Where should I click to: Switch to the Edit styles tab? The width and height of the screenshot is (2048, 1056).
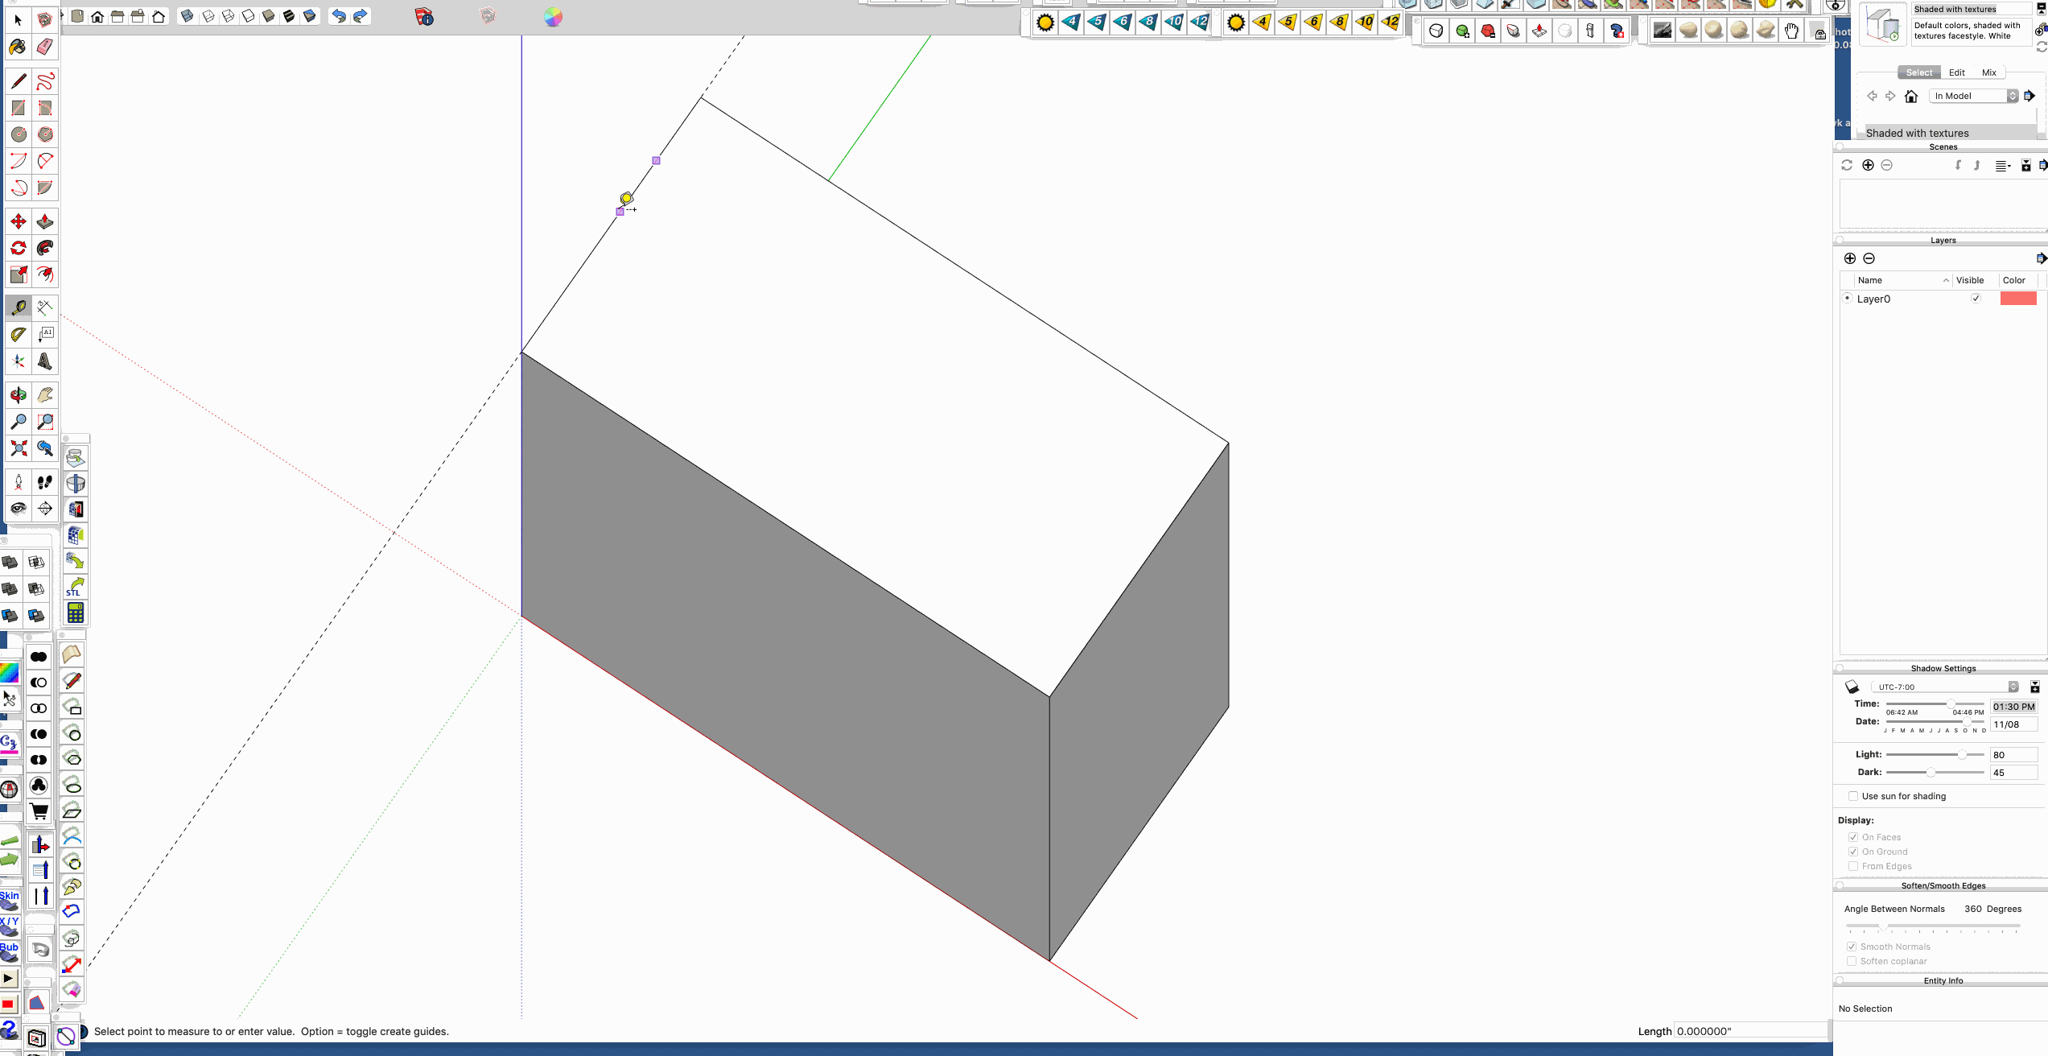pos(1956,72)
